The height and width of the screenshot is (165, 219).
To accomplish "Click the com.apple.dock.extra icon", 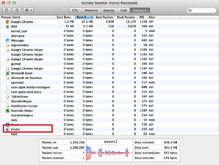I will (8, 92).
